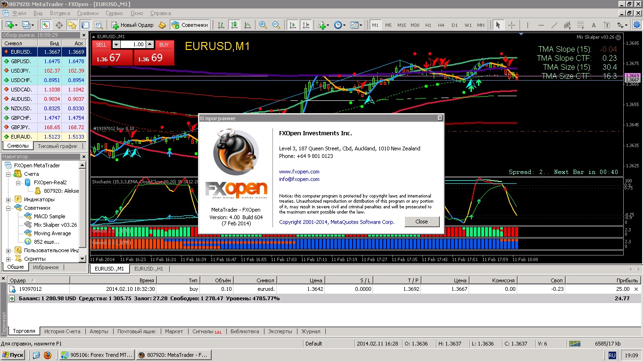
Task: Click the MetaEditor yellow book icon
Action: click(x=162, y=25)
